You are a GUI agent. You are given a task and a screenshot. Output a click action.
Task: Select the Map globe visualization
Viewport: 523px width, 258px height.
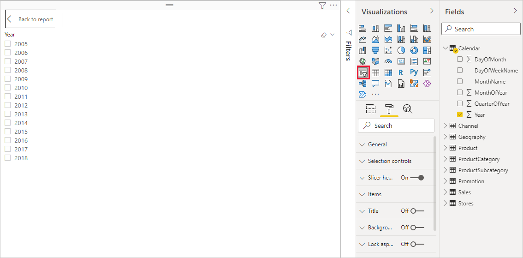[x=363, y=61]
